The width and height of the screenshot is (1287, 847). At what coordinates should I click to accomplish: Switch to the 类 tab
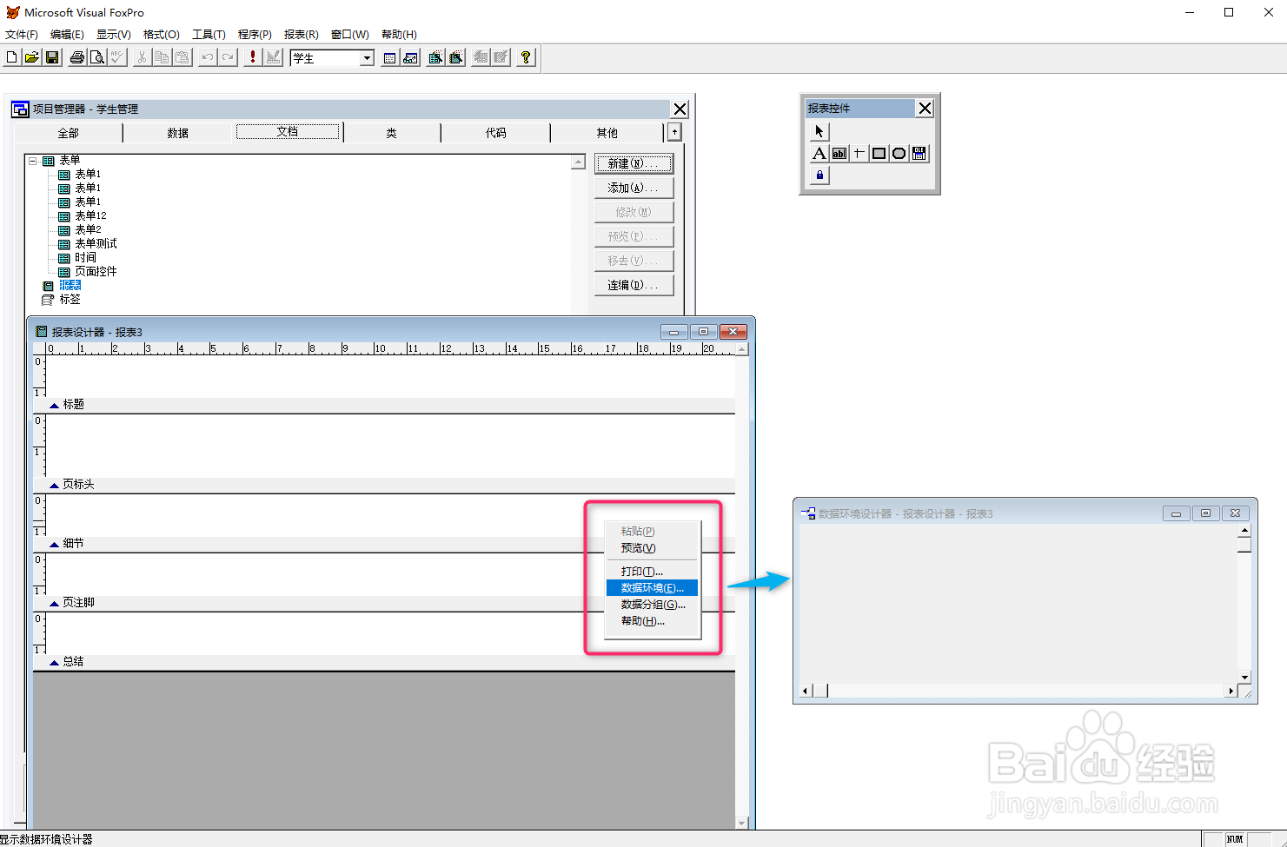pos(392,133)
